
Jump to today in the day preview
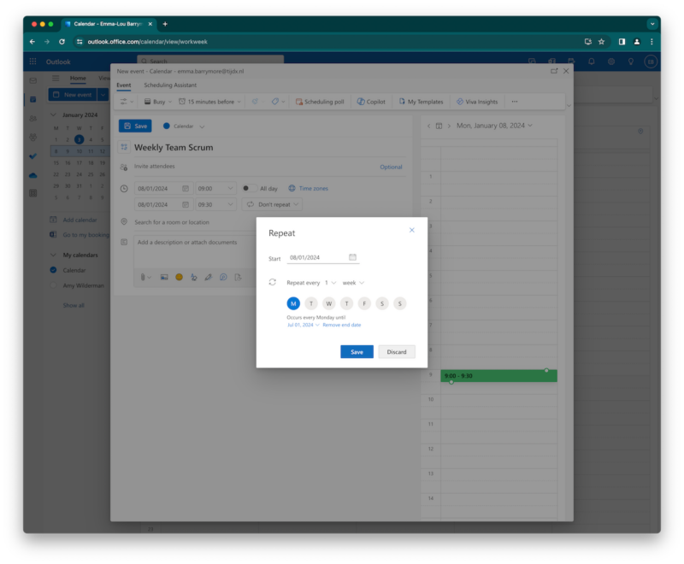pyautogui.click(x=439, y=126)
